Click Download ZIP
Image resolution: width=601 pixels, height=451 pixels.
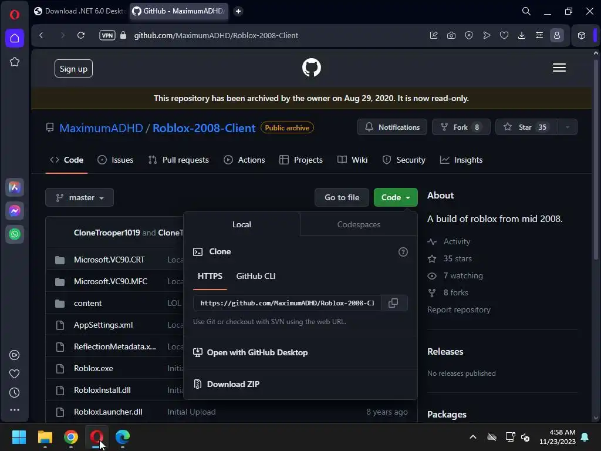227,384
